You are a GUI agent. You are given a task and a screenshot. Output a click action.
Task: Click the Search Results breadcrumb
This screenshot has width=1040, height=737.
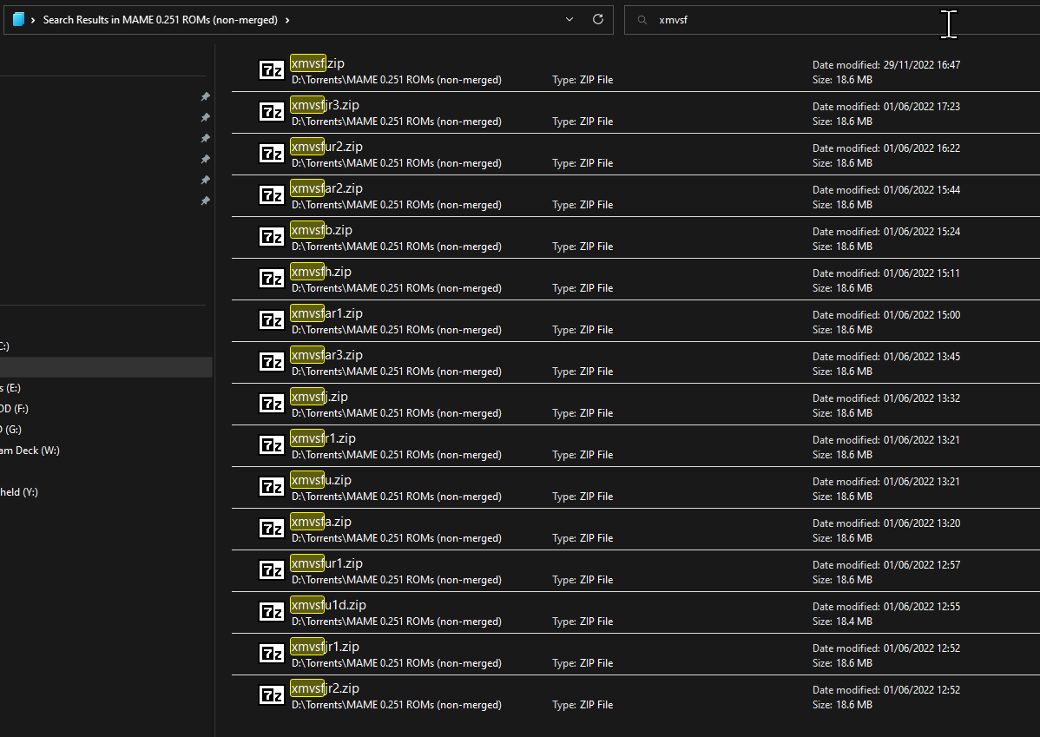click(161, 20)
